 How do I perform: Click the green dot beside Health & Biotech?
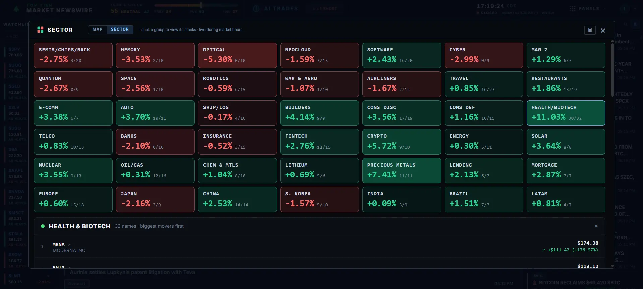(43, 226)
